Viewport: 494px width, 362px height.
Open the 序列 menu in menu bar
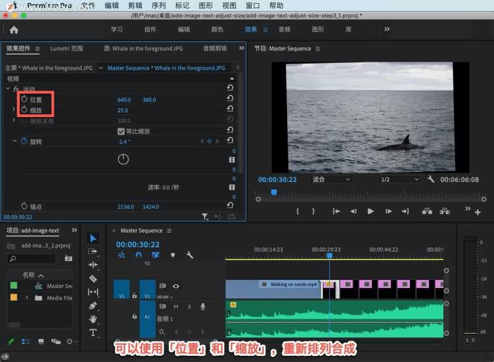click(x=159, y=6)
